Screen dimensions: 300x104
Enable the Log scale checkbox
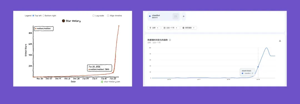point(93,16)
